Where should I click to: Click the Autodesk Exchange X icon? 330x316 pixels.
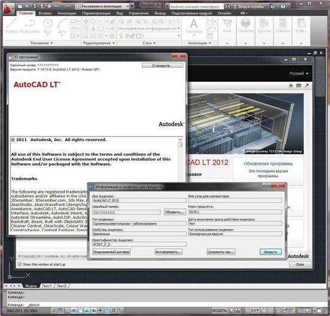click(x=272, y=6)
